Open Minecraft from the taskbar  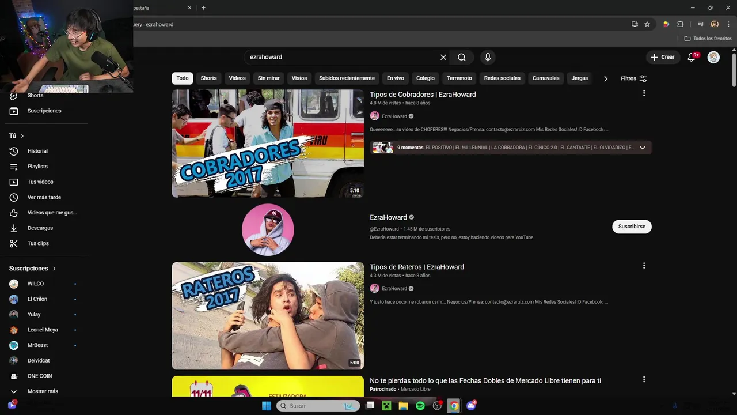coord(386,406)
